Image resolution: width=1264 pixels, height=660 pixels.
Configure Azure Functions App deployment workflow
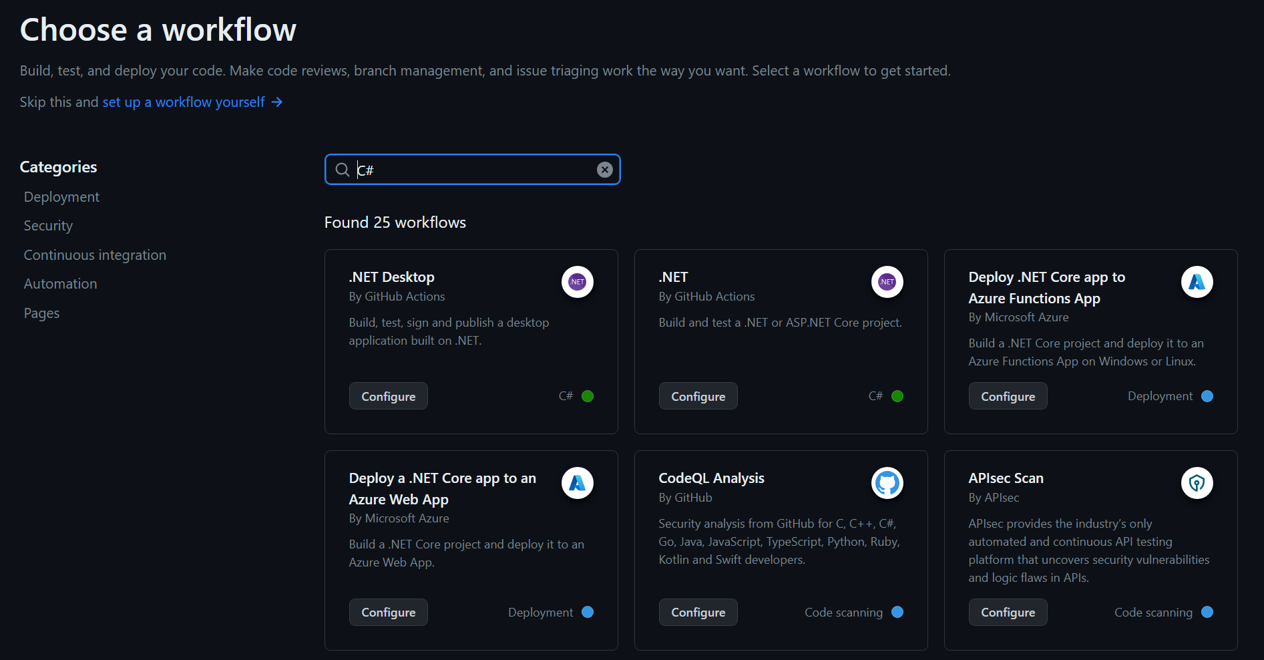click(x=1008, y=396)
